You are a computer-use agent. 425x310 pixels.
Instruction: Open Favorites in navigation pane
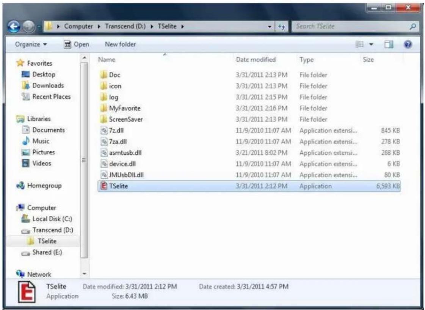39,63
